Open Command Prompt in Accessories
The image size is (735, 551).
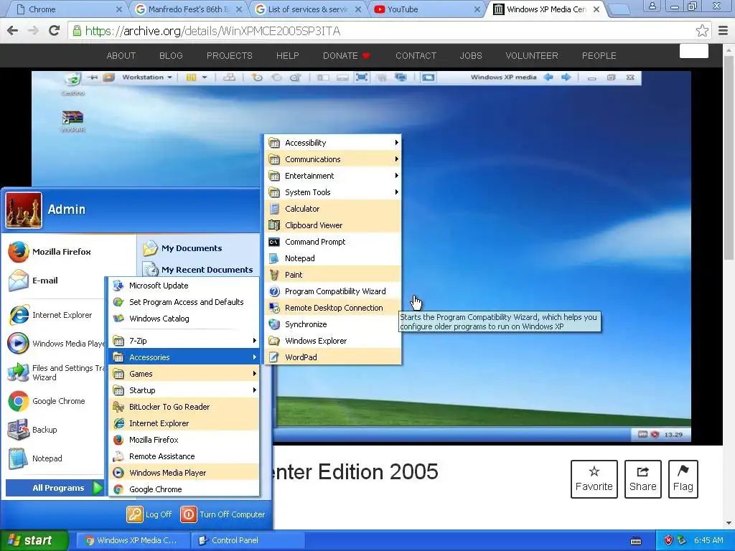[333, 242]
